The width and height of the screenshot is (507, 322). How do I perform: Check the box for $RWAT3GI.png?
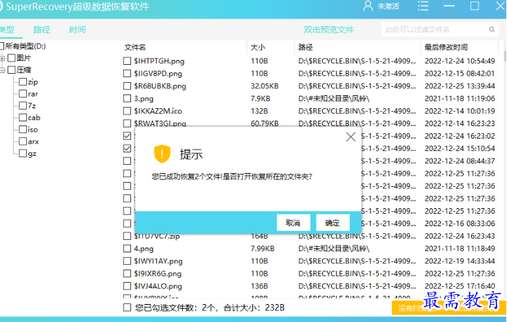pos(127,123)
